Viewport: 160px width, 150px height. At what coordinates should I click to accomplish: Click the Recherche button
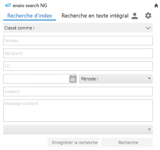(x=127, y=142)
